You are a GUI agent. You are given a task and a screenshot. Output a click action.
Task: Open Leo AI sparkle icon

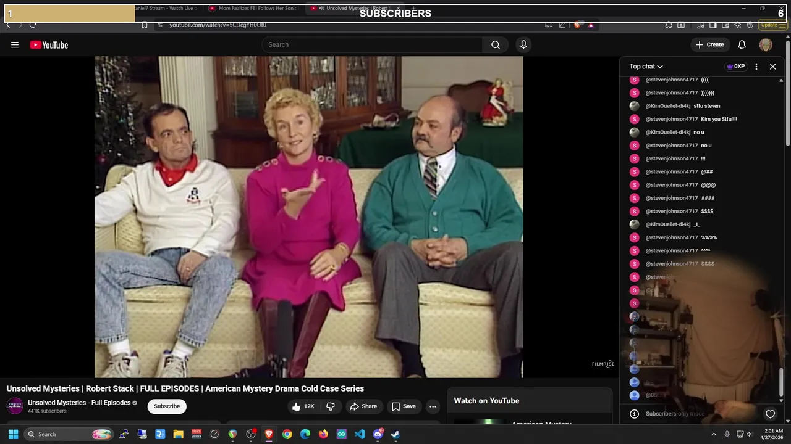click(x=738, y=25)
